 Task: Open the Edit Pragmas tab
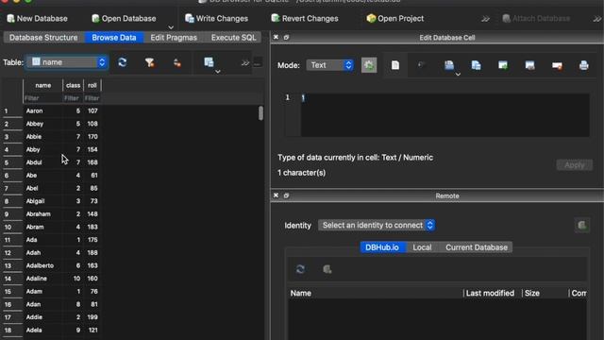coord(174,38)
